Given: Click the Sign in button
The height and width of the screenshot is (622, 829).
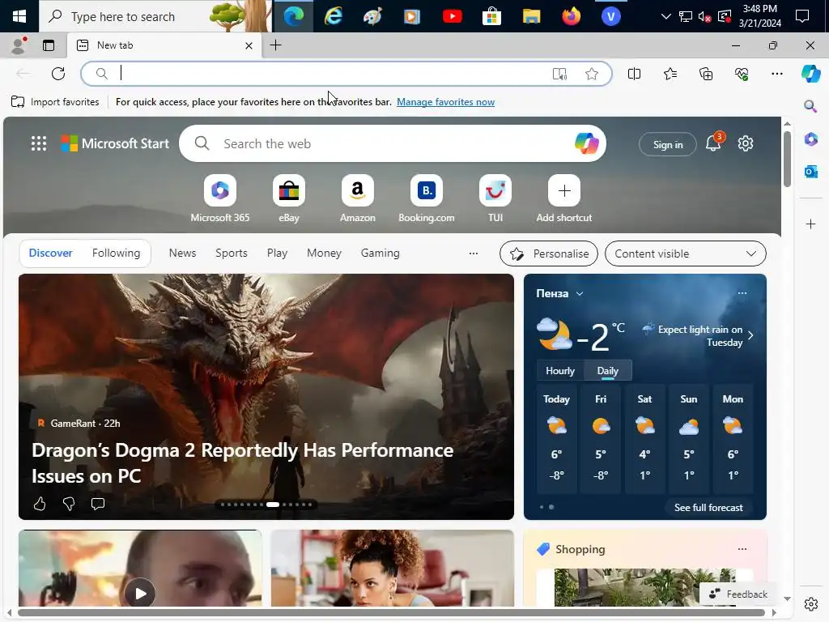Looking at the screenshot, I should (x=668, y=144).
